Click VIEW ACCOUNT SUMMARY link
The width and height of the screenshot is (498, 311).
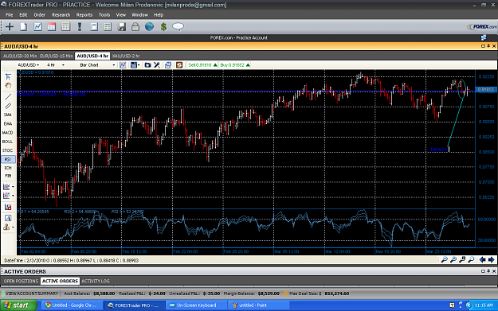(x=32, y=294)
